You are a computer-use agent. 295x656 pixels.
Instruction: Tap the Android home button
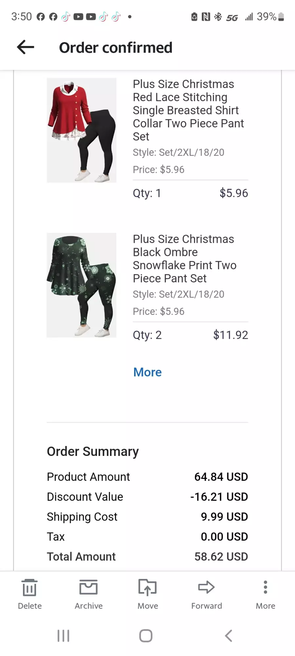click(146, 636)
